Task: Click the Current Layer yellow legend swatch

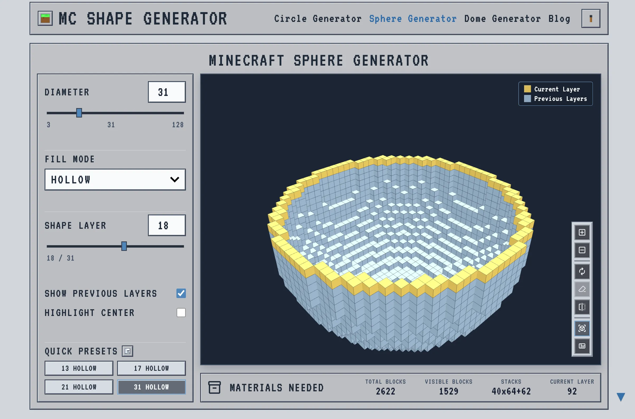Action: (x=527, y=89)
